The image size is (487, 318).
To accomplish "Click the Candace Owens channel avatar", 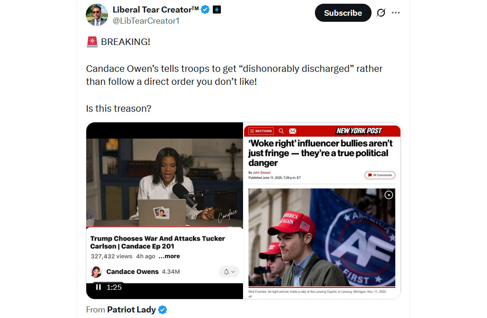I will coord(96,272).
